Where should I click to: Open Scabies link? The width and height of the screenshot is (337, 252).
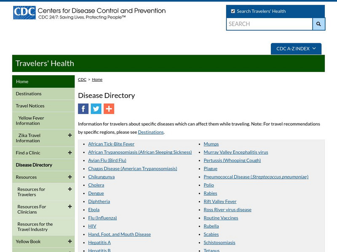click(x=211, y=234)
